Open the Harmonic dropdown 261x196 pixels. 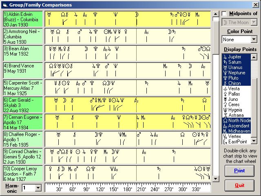[38, 188]
